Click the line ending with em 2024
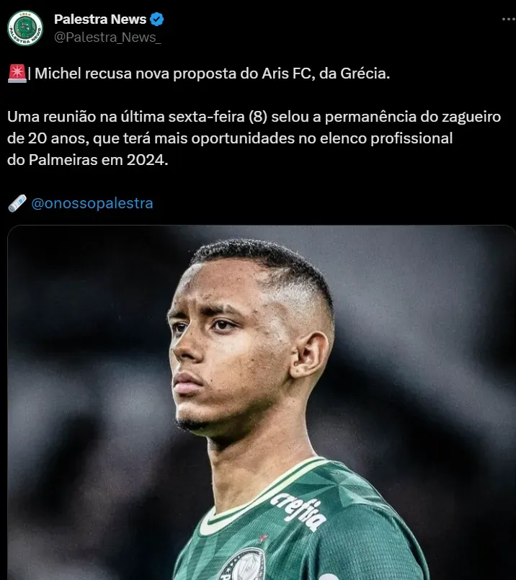 [88, 160]
